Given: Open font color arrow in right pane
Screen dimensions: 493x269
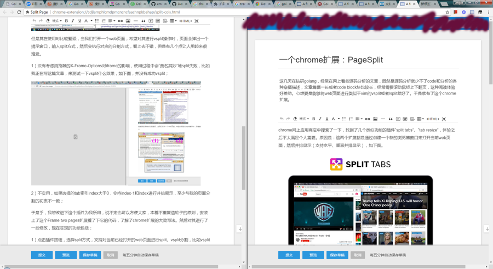Looking at the screenshot, I should point(339,119).
